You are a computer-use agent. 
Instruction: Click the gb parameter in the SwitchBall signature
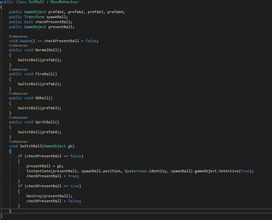[x=70, y=146]
